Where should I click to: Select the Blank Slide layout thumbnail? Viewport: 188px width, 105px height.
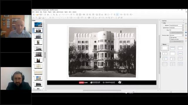tap(165, 48)
